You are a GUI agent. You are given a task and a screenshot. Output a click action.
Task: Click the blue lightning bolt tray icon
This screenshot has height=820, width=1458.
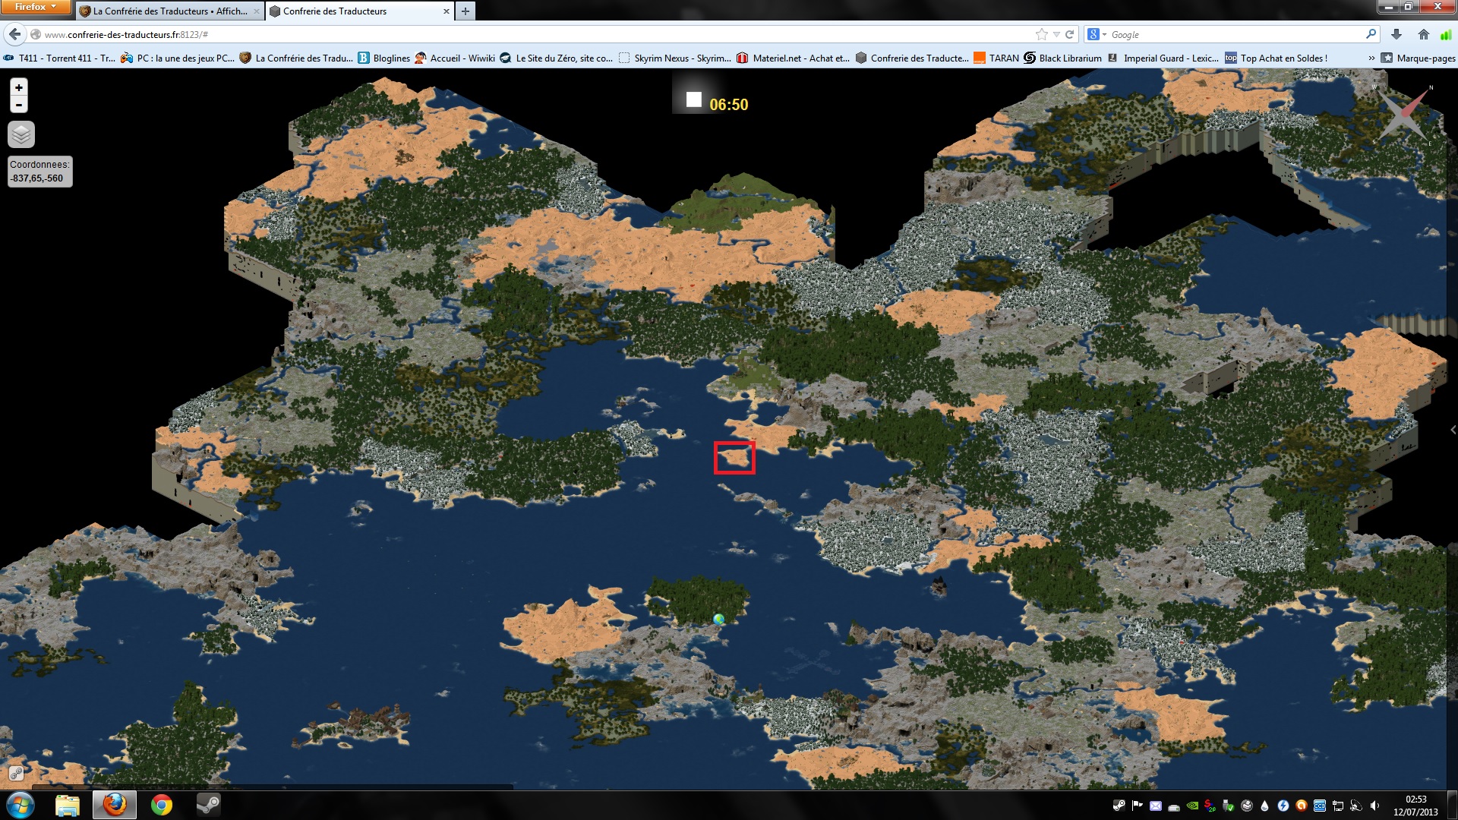point(1283,806)
